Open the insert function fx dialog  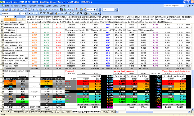coord(25,17)
